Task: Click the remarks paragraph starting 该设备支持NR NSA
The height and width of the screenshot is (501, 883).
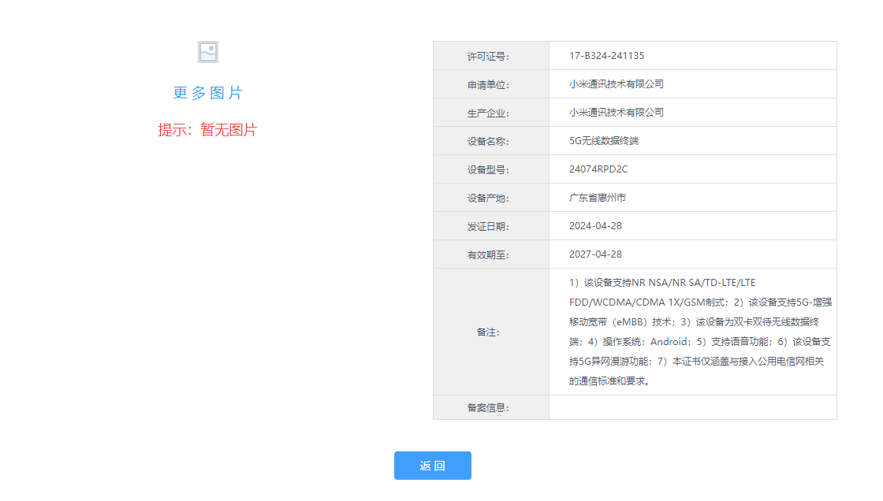Action: click(x=700, y=332)
